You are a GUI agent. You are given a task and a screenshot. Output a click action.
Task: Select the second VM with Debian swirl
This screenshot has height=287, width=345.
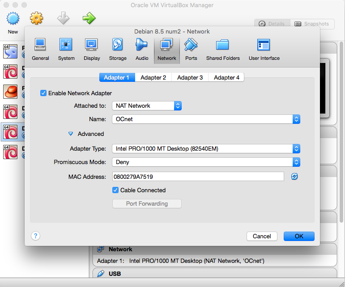[x=13, y=72]
